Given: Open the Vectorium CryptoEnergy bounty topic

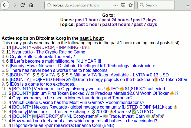Looking at the screenshot, I should pos(88,89).
